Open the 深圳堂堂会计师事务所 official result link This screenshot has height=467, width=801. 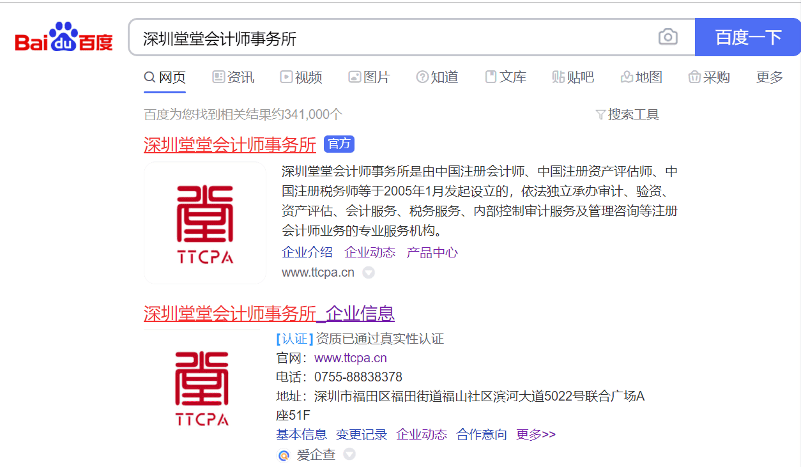pos(230,145)
